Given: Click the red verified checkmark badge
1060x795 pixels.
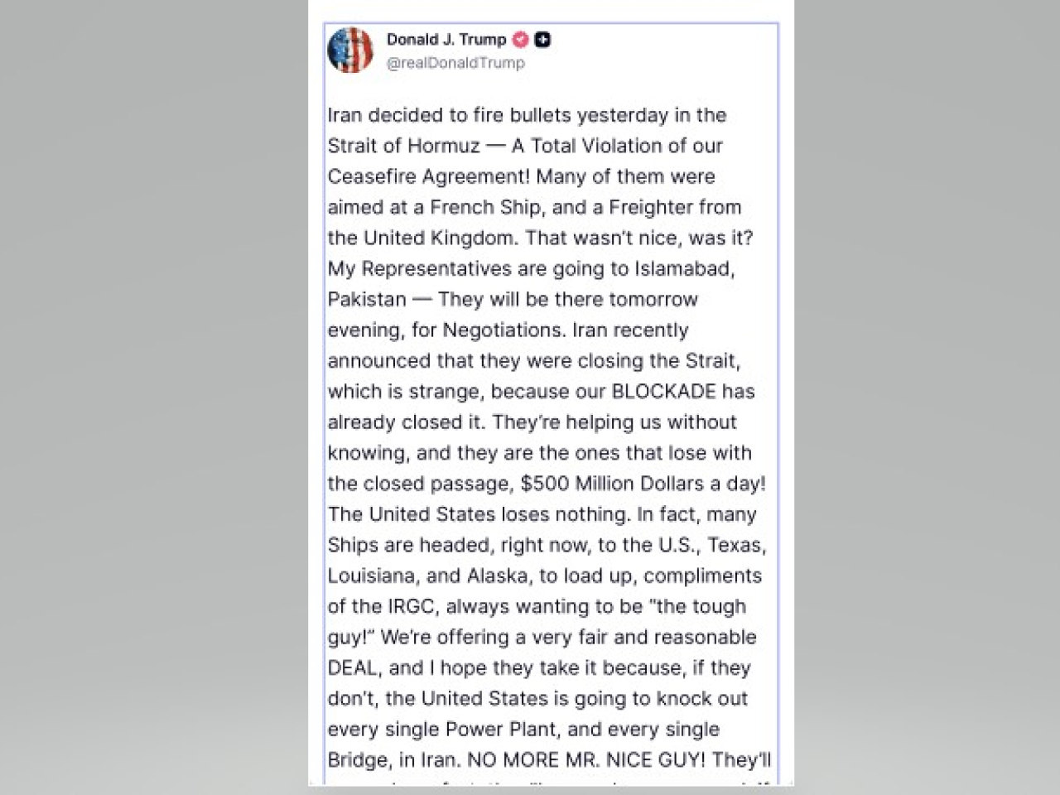Looking at the screenshot, I should pos(521,39).
